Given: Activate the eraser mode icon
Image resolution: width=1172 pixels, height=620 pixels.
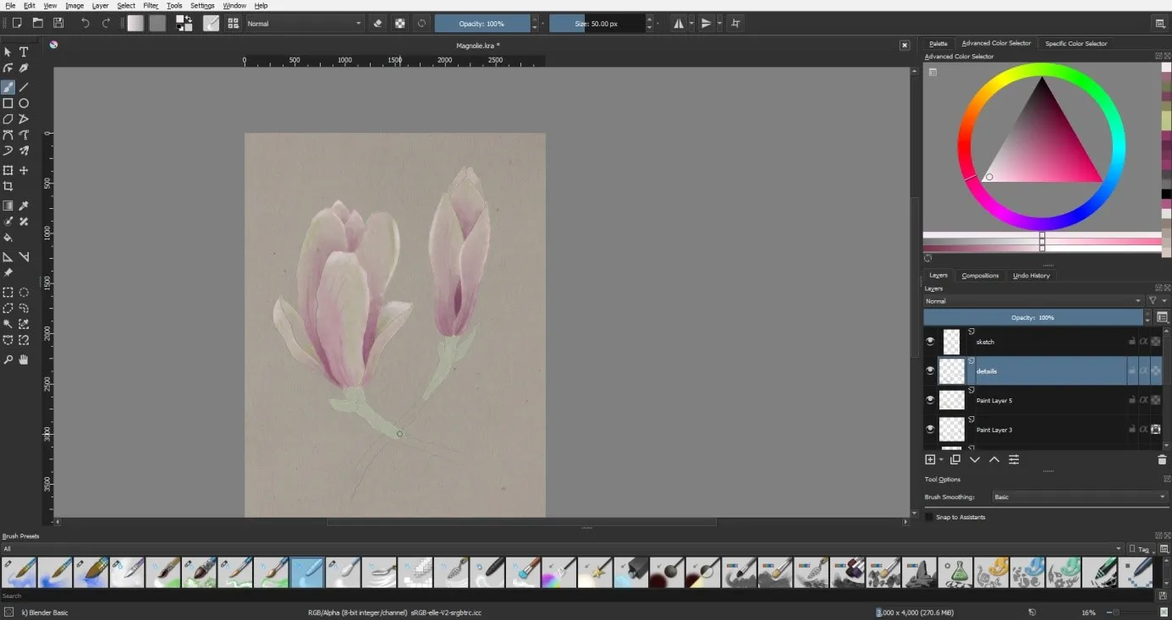Looking at the screenshot, I should [x=377, y=24].
